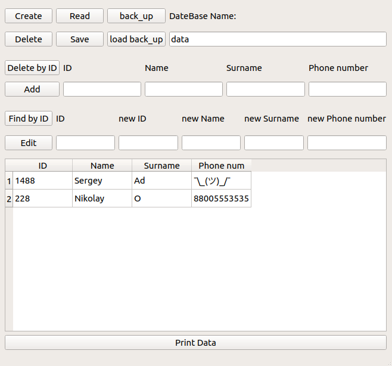Click the Phone num column header
Screen dimensions: 392x366
221,166
